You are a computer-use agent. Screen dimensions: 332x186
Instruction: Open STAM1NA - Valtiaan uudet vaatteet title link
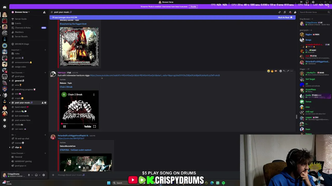(75, 150)
